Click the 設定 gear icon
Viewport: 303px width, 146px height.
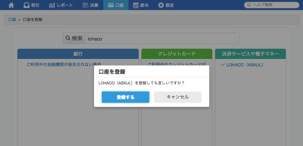click(x=161, y=5)
